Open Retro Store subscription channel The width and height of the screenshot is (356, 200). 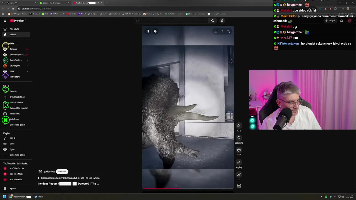16,77
